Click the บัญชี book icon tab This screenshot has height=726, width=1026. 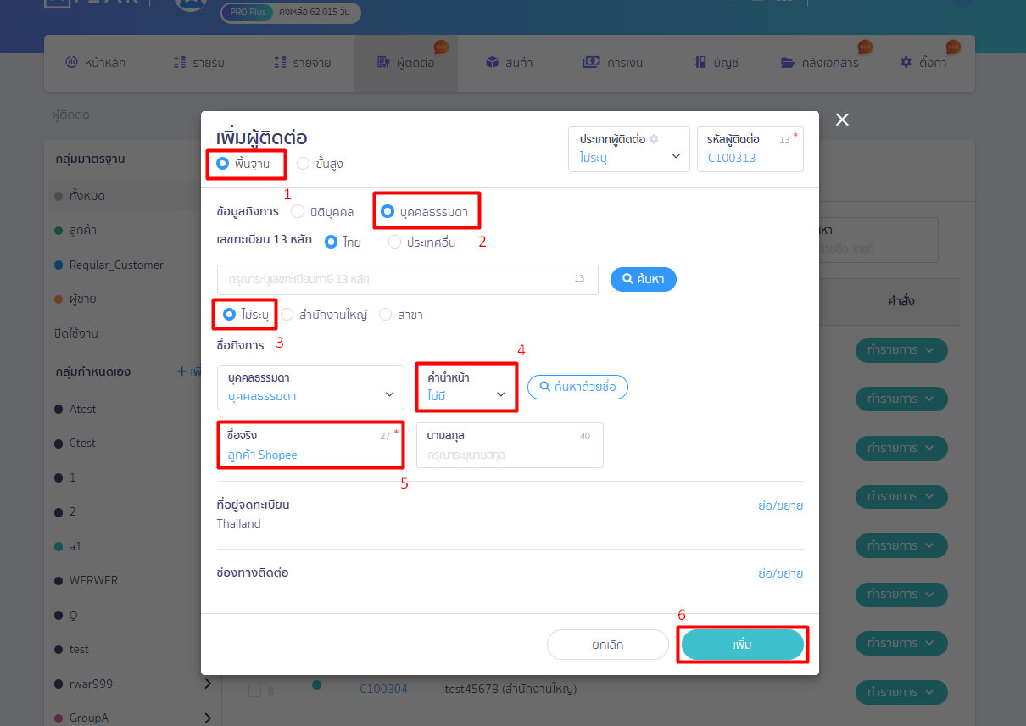[700, 62]
